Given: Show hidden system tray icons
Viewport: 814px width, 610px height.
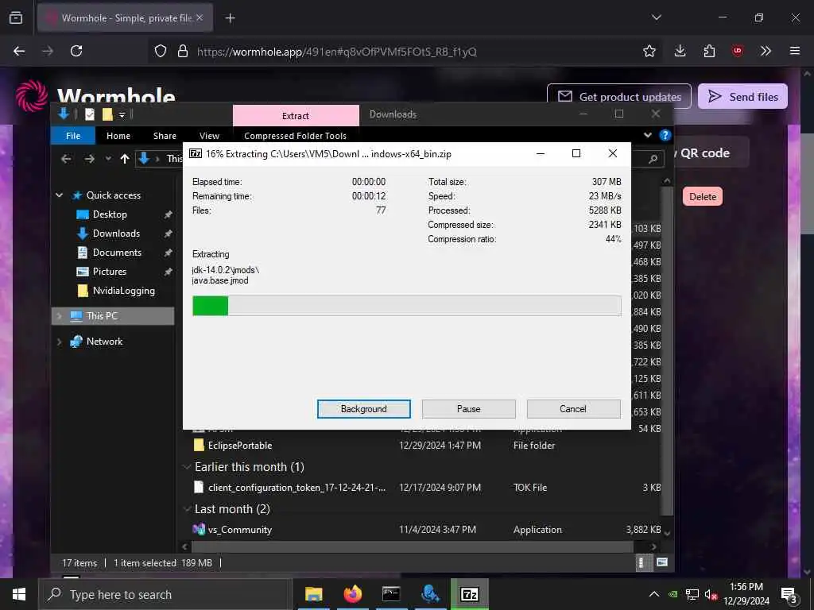Looking at the screenshot, I should tap(654, 594).
